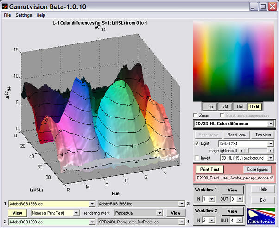Select the O>M display button
Image resolution: width=279 pixels, height=228 pixels.
pyautogui.click(x=254, y=106)
